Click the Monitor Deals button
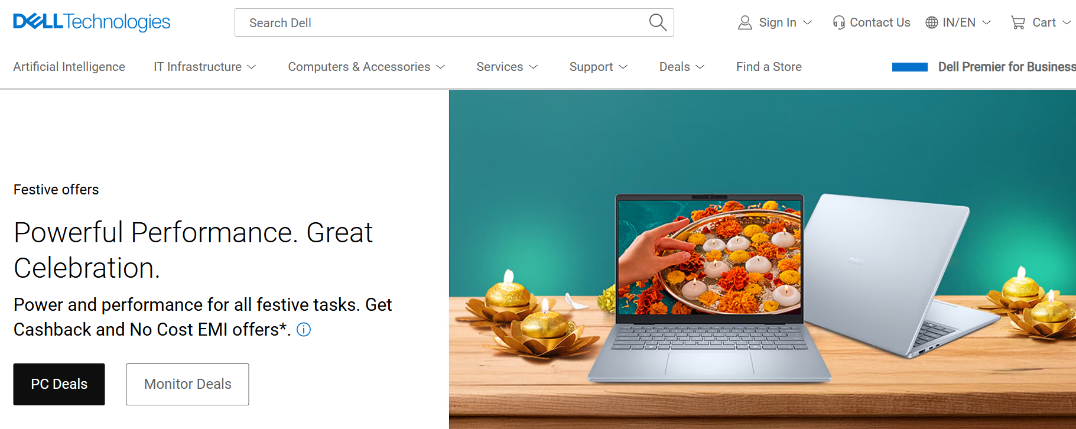Viewport: 1076px width, 429px height. point(187,384)
